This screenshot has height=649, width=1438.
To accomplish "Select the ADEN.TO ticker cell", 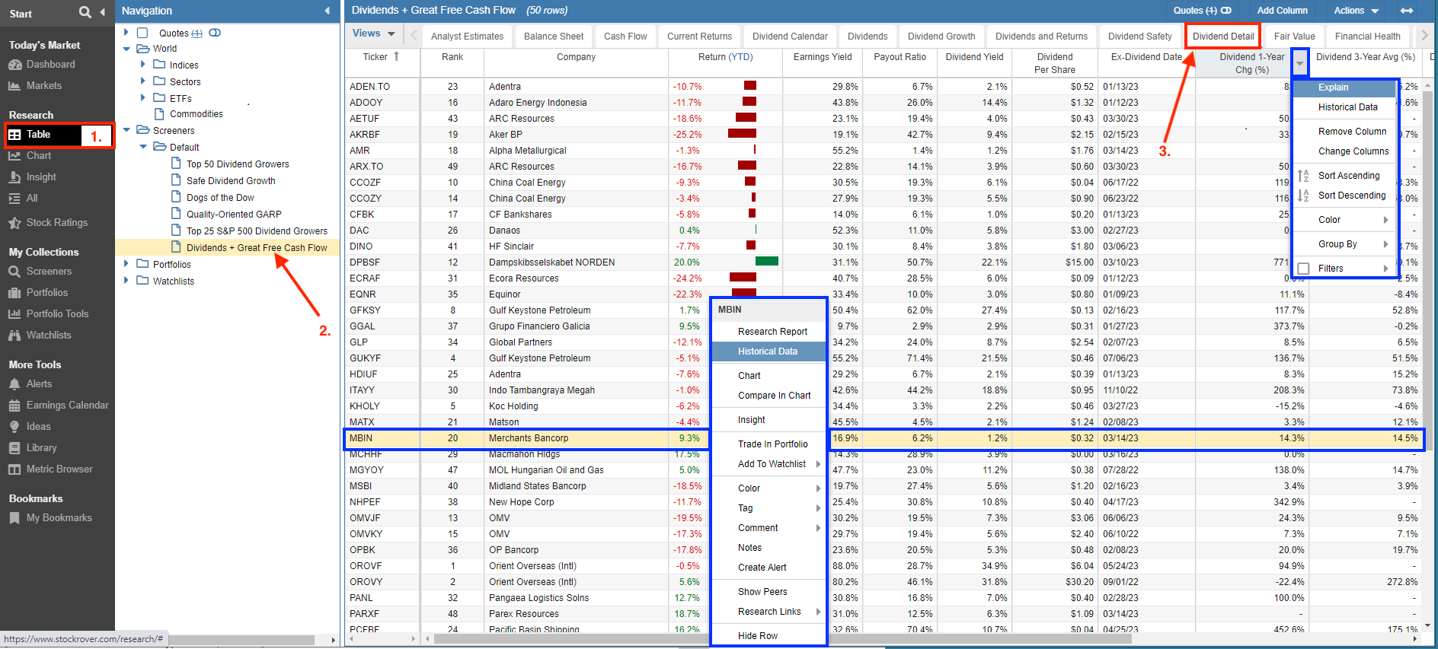I will click(382, 87).
